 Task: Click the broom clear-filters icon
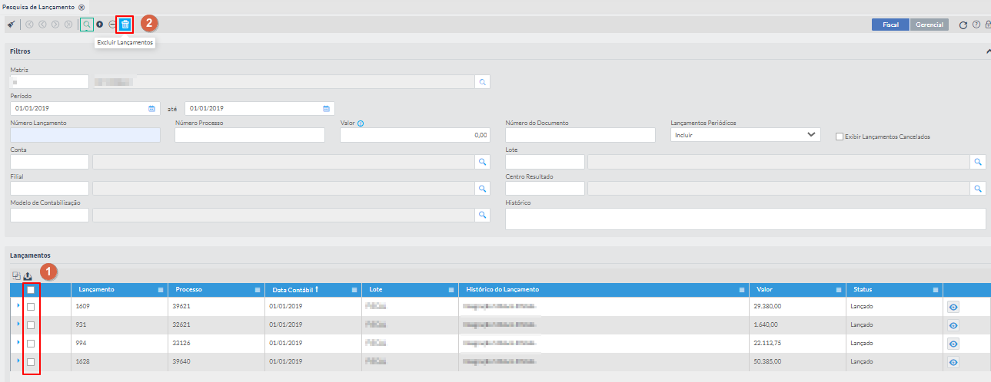[x=11, y=25]
